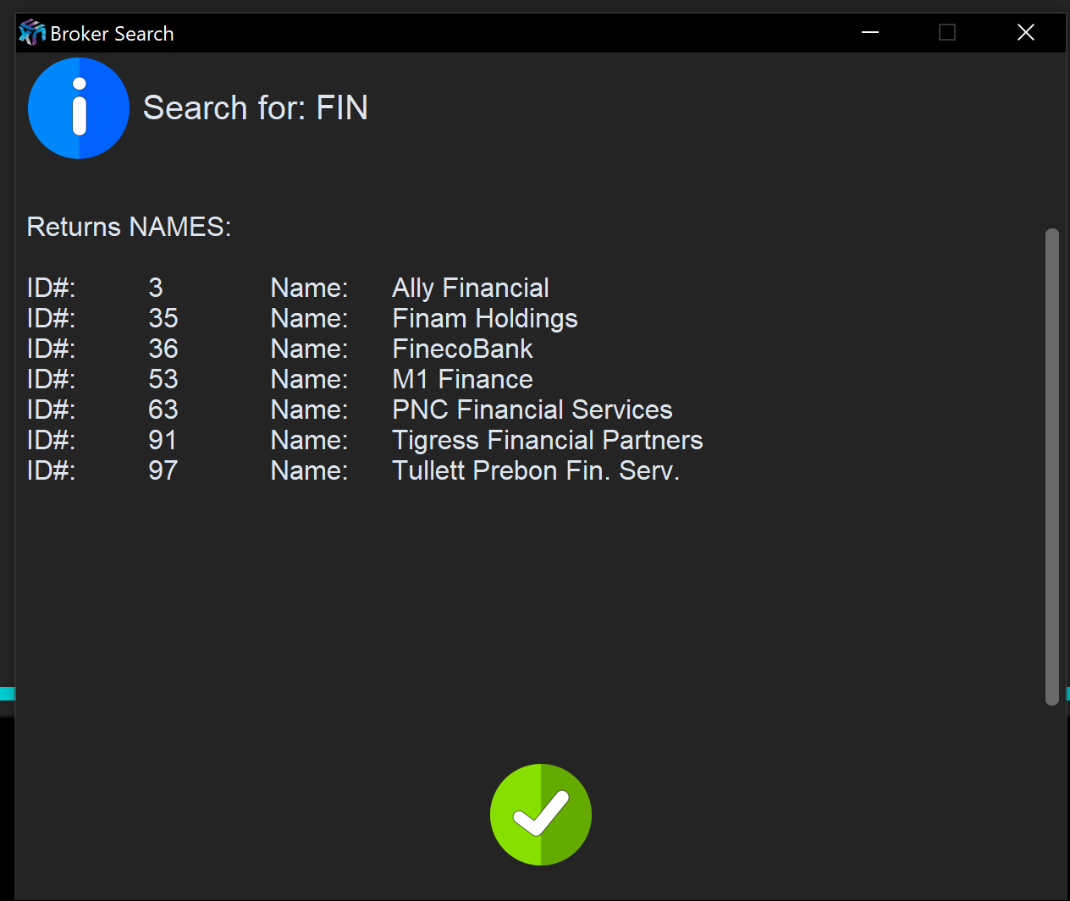Minimize the Broker Search window

(869, 33)
